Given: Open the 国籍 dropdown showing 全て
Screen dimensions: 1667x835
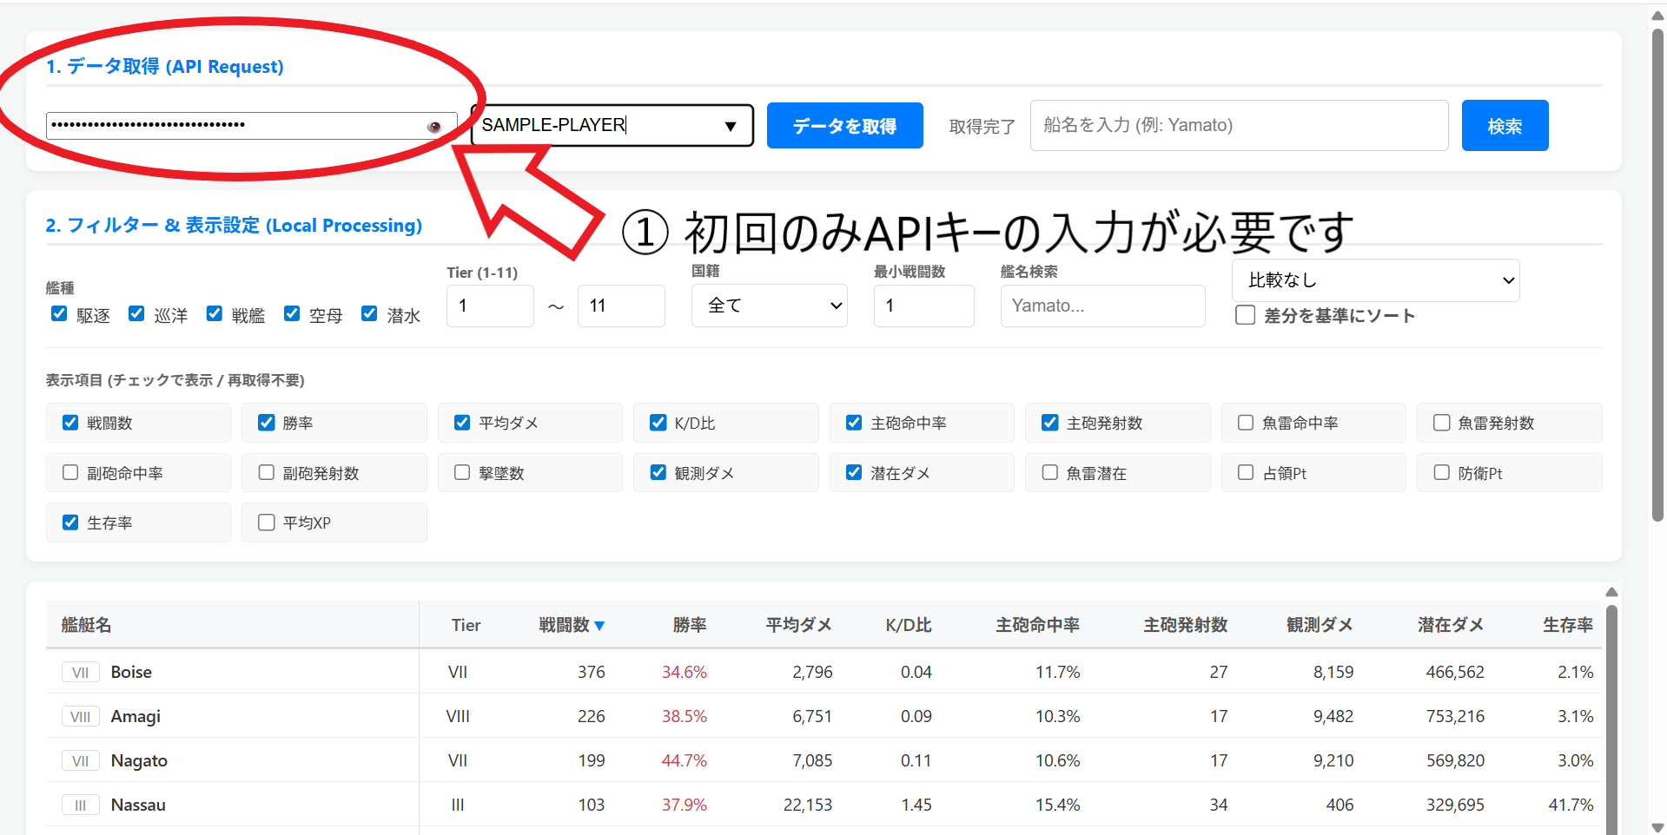Looking at the screenshot, I should point(769,306).
